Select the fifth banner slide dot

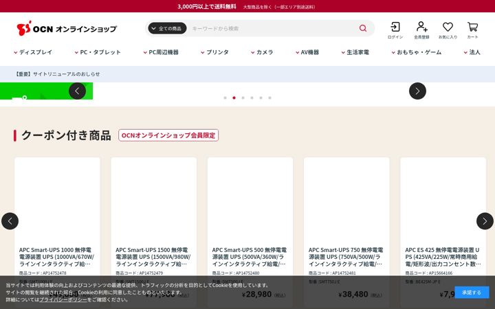tap(261, 98)
